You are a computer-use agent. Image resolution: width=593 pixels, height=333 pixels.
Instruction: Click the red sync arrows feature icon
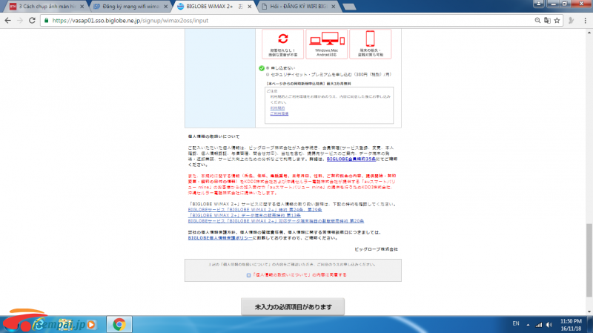click(x=283, y=39)
